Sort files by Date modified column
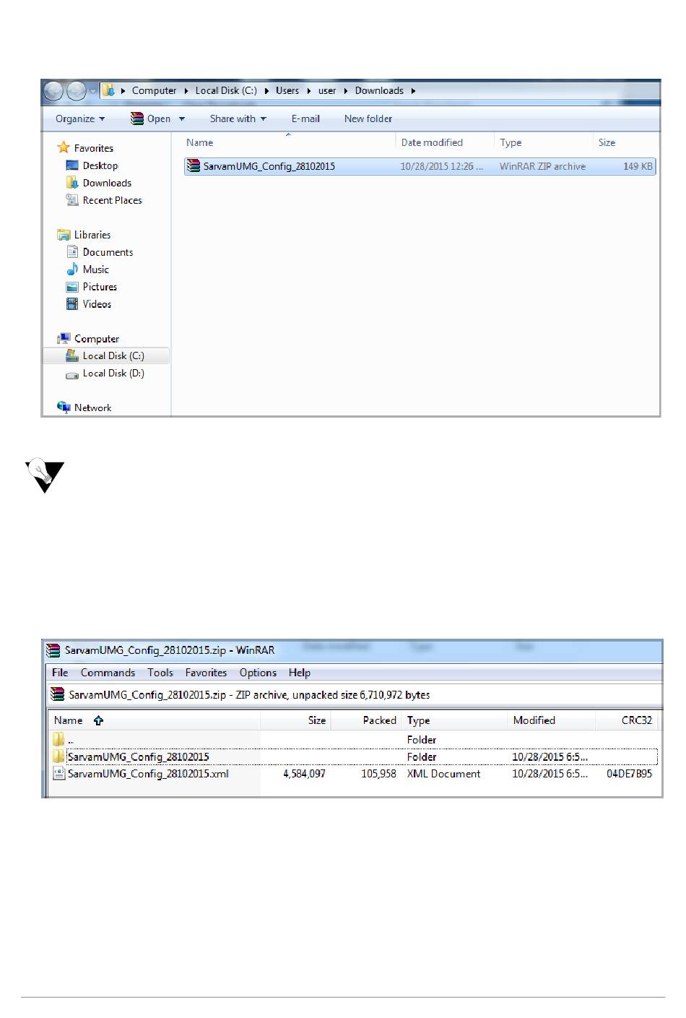The height and width of the screenshot is (1018, 686). 432,143
